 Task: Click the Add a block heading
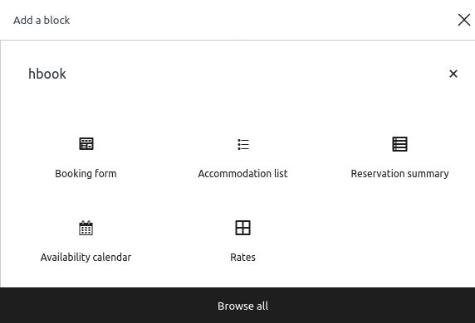pos(42,20)
